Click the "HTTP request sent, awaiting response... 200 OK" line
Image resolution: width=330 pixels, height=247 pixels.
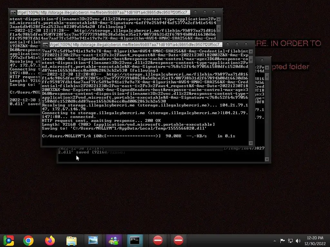click(101, 121)
